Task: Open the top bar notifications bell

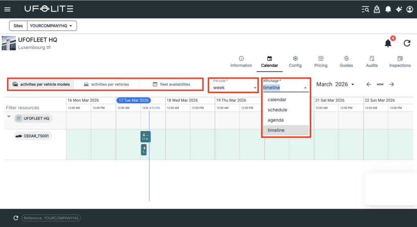Action: click(388, 9)
